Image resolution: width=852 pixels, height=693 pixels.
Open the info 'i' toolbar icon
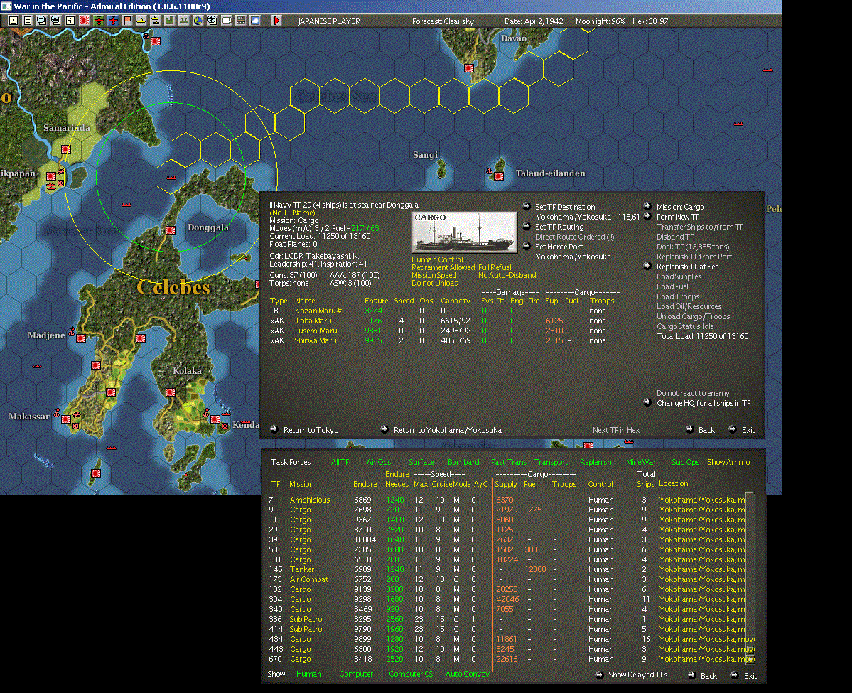pyautogui.click(x=70, y=21)
